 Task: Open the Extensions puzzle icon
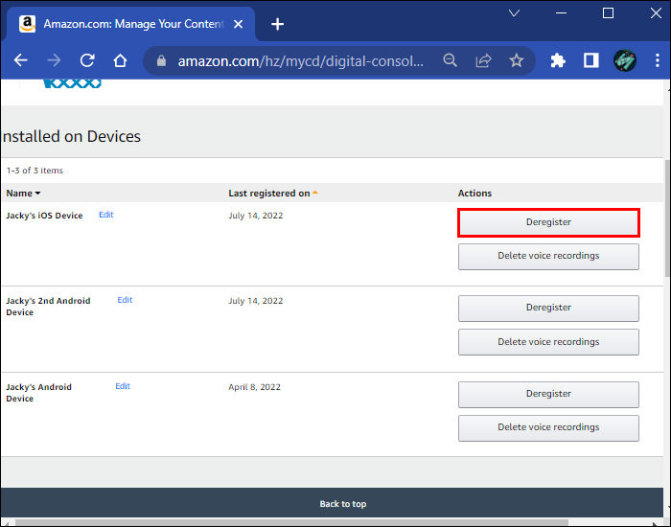(558, 60)
